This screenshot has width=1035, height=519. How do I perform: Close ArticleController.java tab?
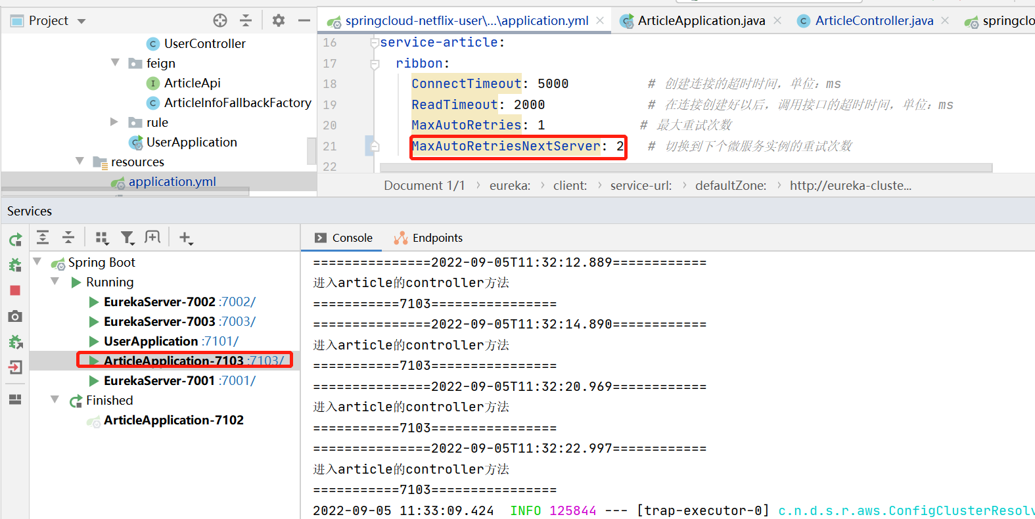pos(945,20)
